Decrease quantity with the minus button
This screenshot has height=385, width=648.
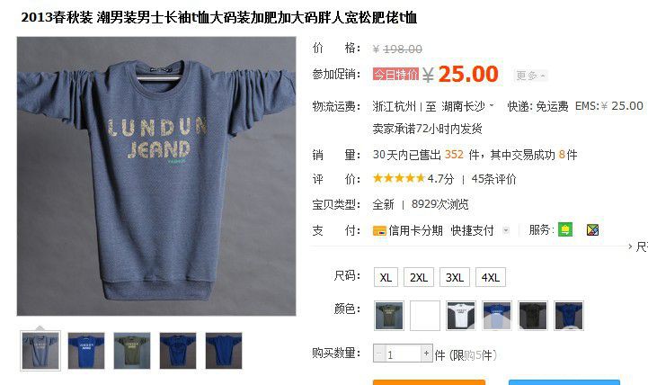coord(379,354)
